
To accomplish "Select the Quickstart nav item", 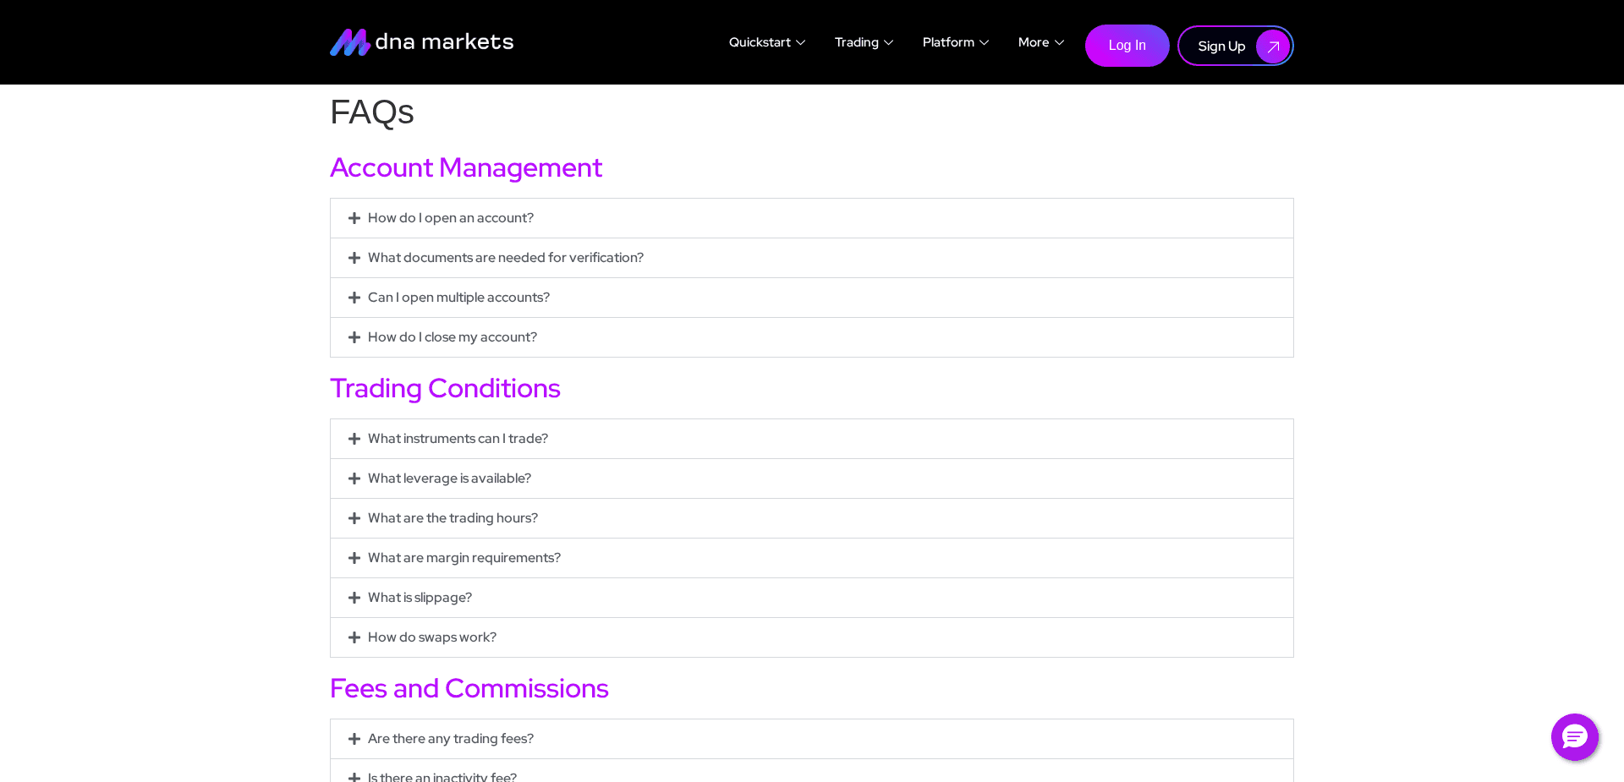I will pos(760,41).
